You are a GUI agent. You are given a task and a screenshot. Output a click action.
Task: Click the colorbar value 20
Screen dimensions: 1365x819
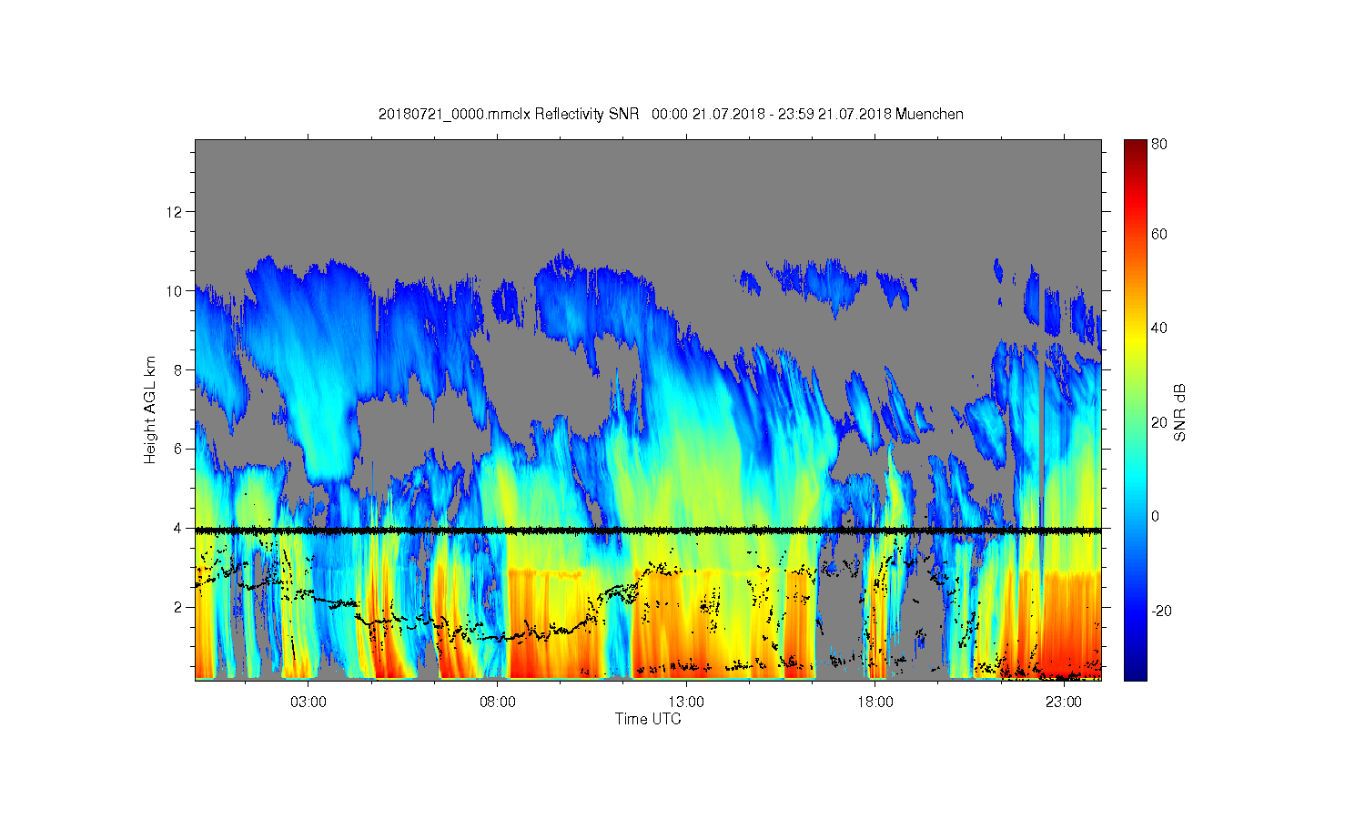pos(1159,422)
